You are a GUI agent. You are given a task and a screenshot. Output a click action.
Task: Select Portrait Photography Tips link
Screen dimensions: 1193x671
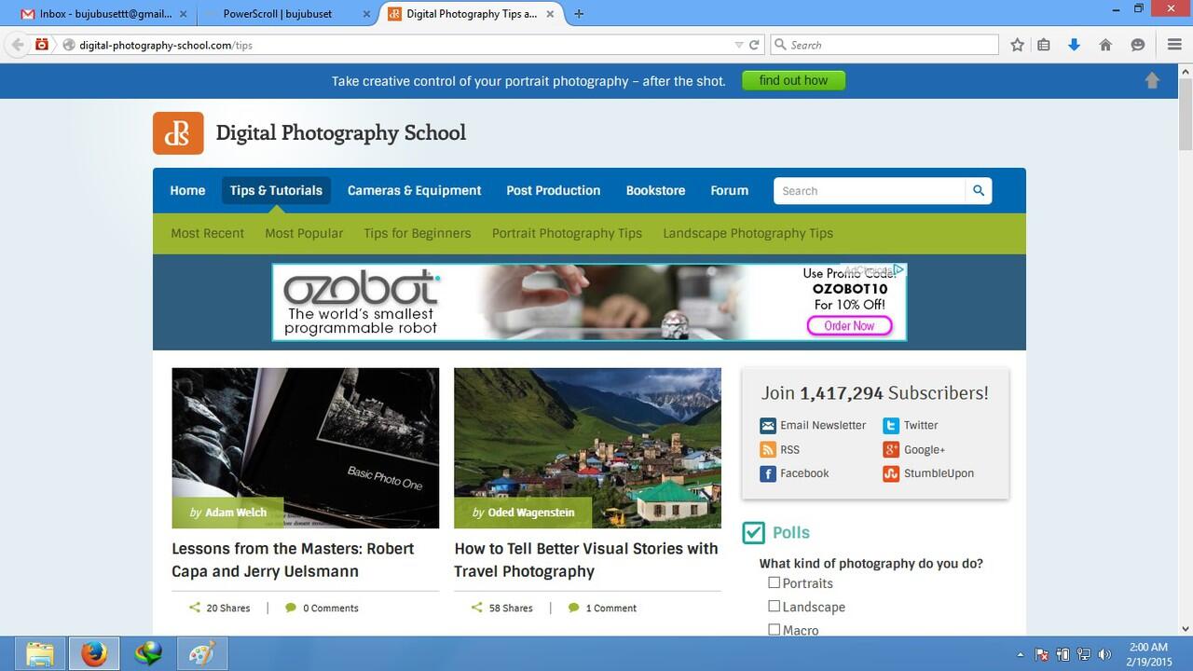567,233
